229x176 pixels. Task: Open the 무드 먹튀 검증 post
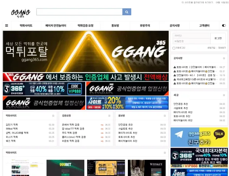69,133
